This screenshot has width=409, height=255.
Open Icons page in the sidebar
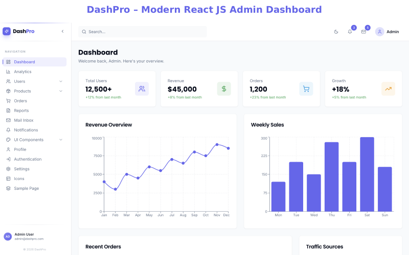tap(34, 178)
